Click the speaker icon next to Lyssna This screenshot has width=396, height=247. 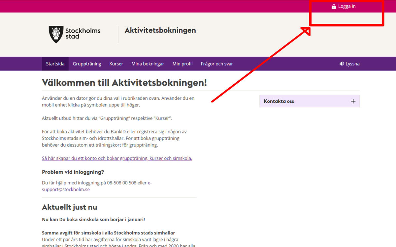click(x=342, y=64)
